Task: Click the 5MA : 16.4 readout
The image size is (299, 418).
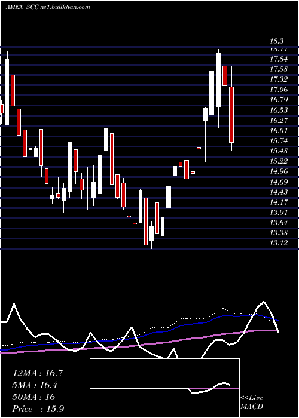Action: (35, 385)
